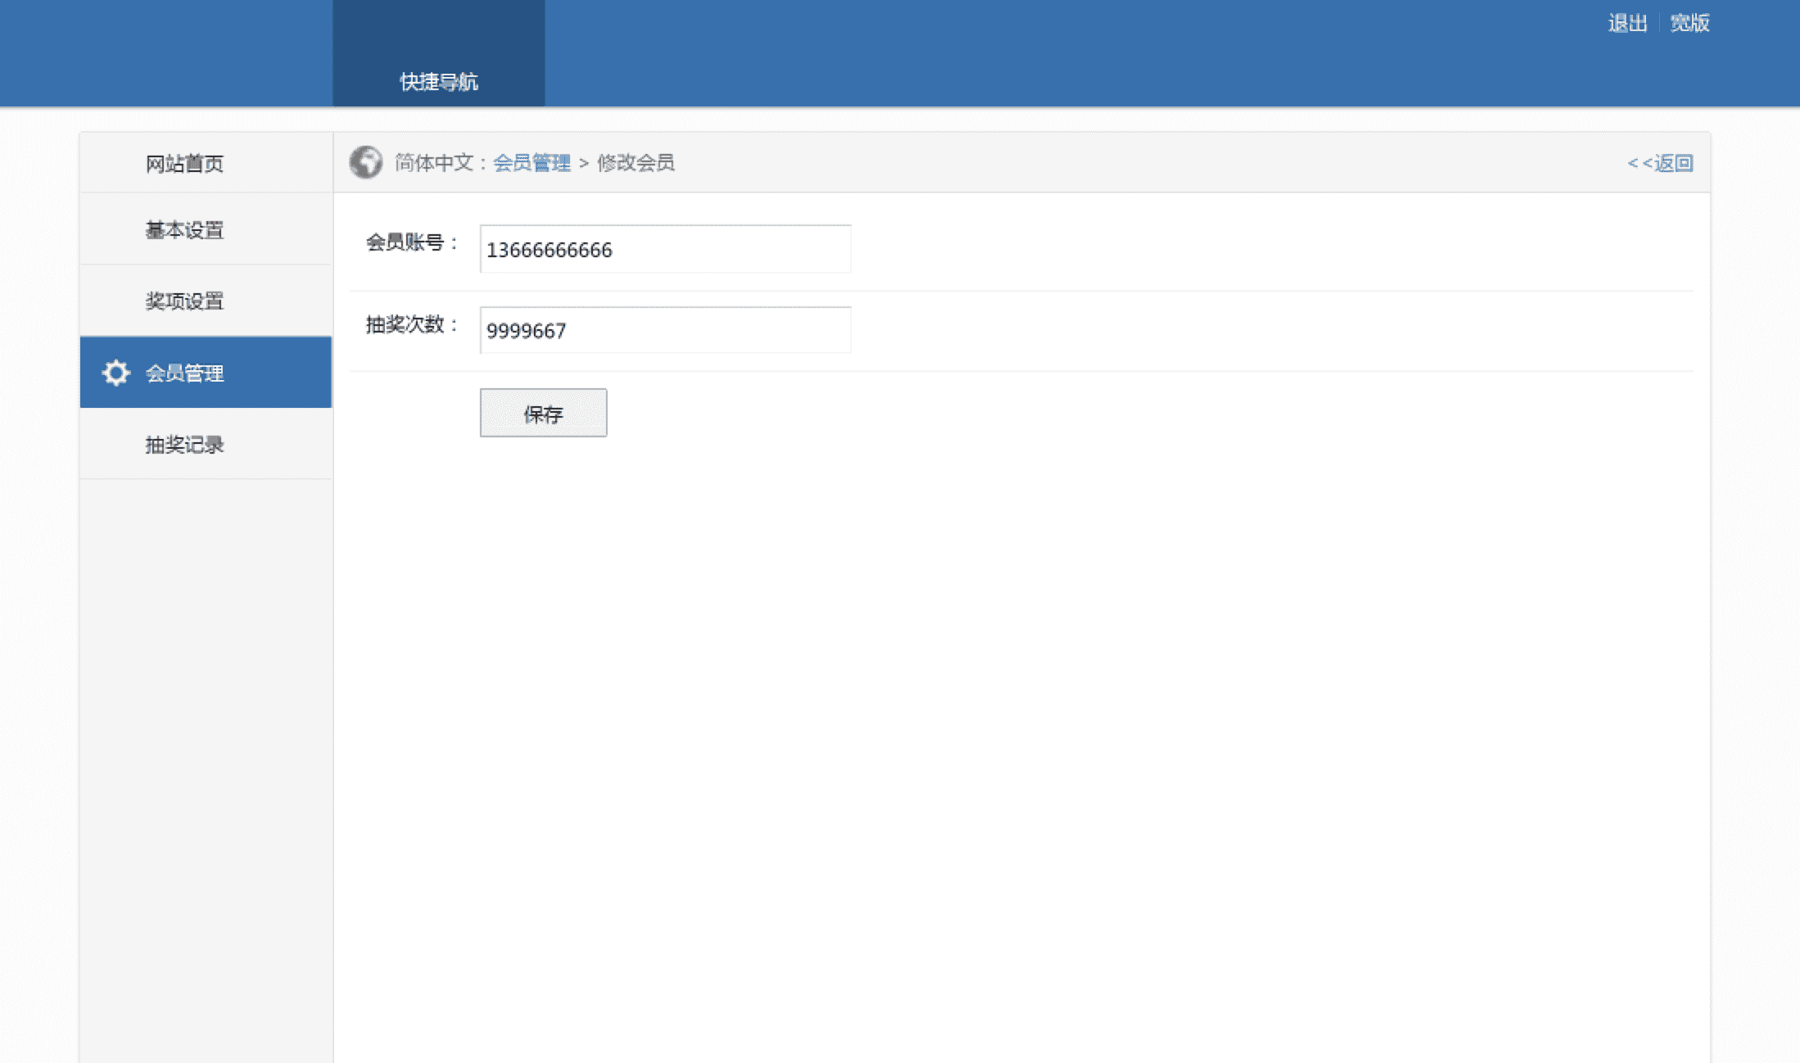Switch to 宽版 wide layout
Screen dimensions: 1800x1063
[x=1689, y=23]
